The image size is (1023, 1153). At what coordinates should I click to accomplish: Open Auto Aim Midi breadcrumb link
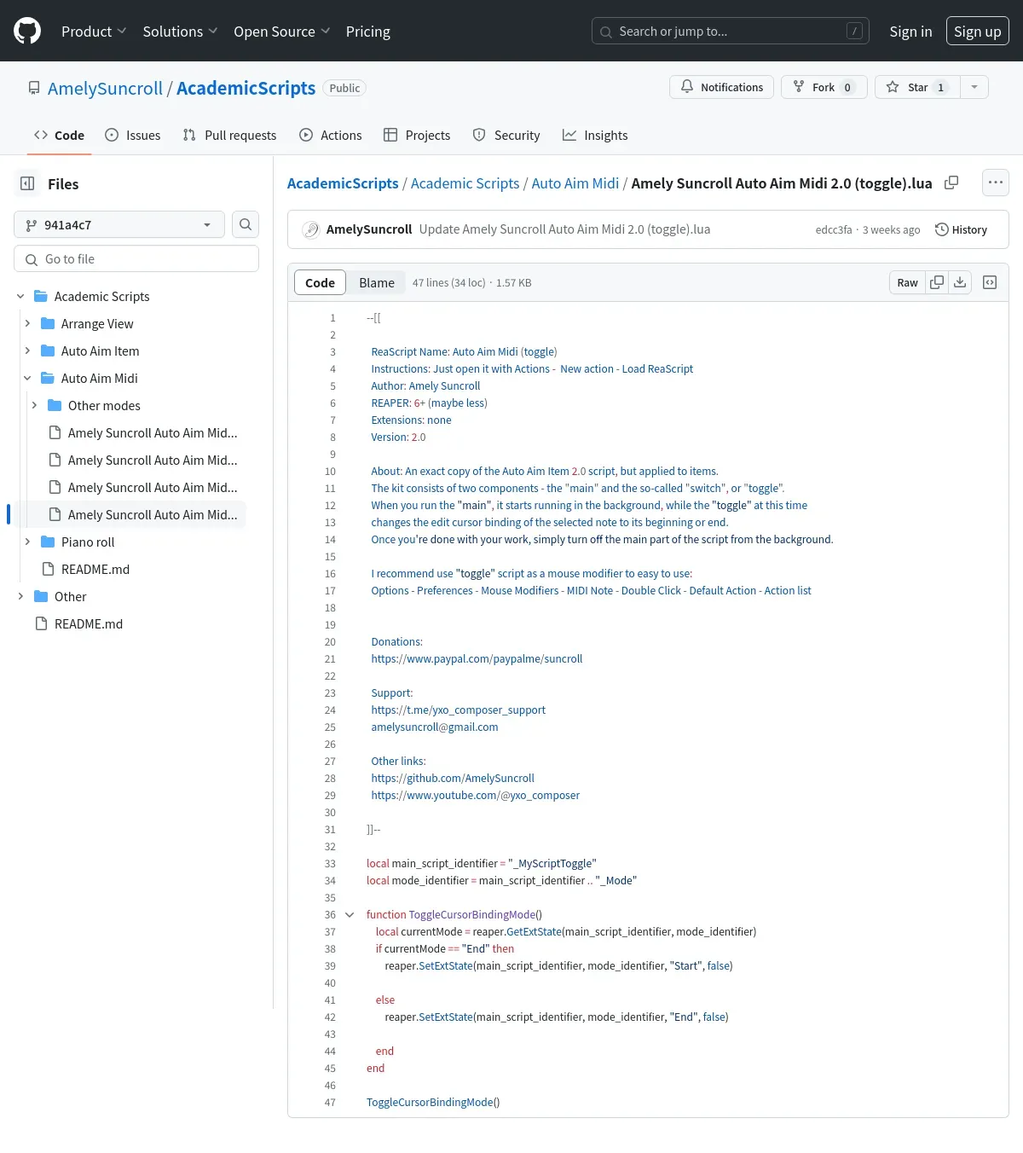pyautogui.click(x=575, y=183)
